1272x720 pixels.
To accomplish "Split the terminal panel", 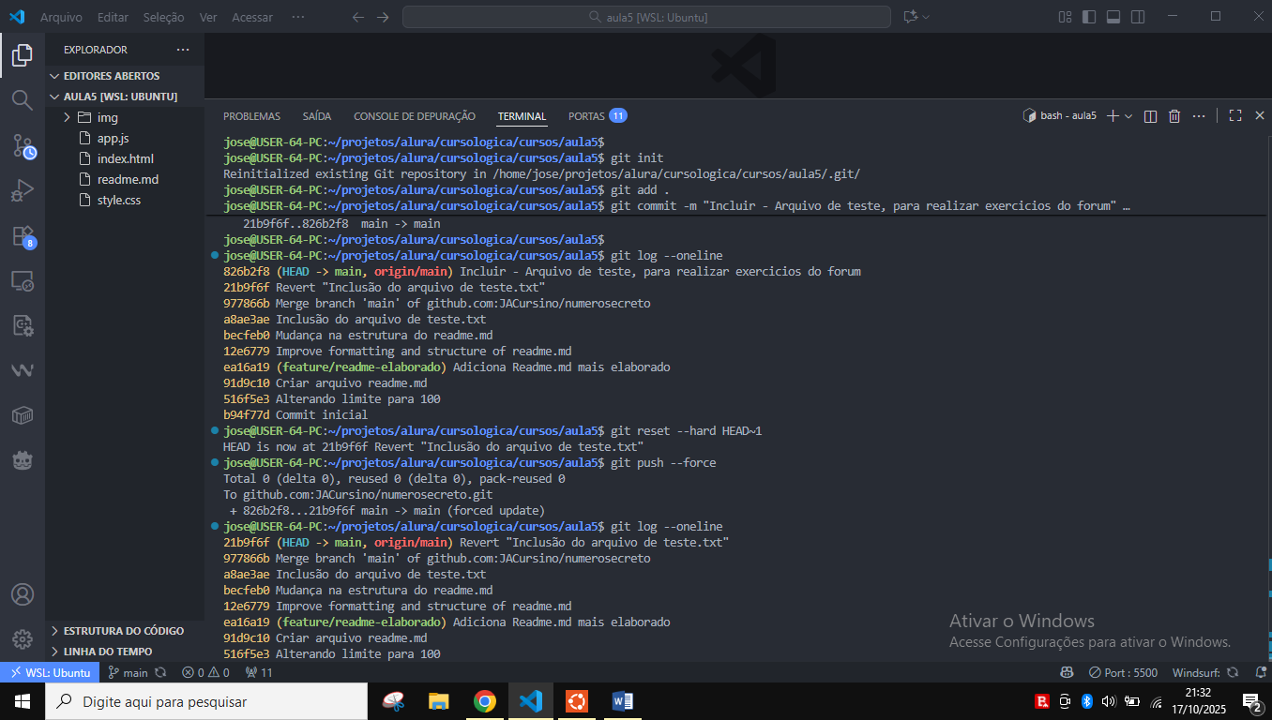I will tap(1151, 116).
